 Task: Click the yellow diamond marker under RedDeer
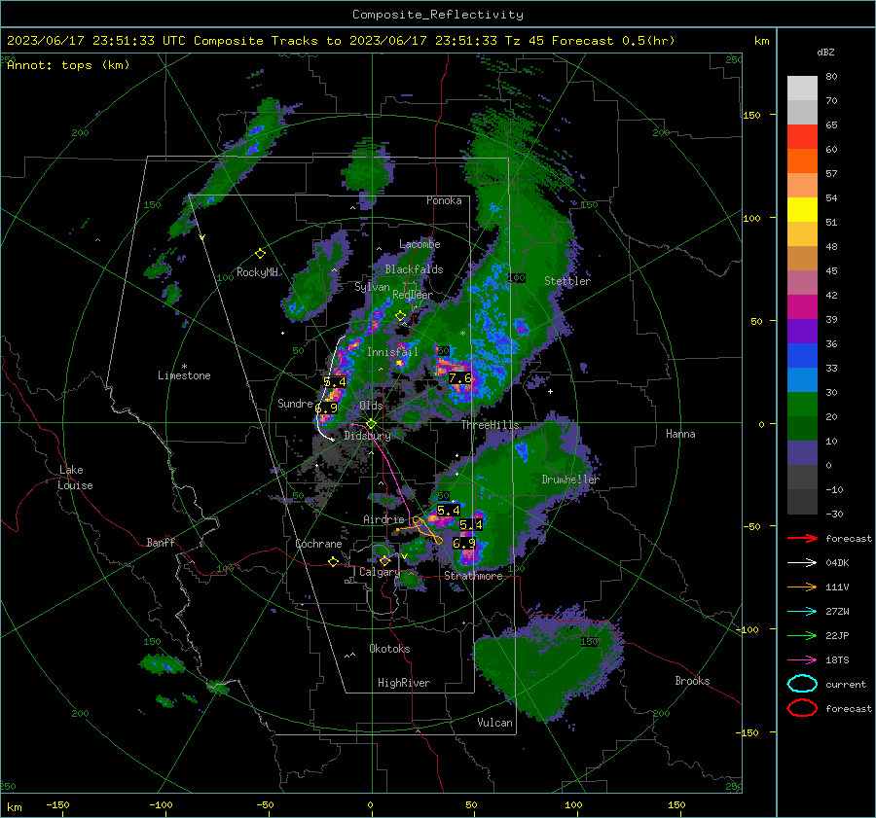pyautogui.click(x=400, y=316)
